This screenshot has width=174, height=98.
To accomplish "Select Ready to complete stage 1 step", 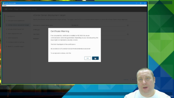I will pos(15,47).
